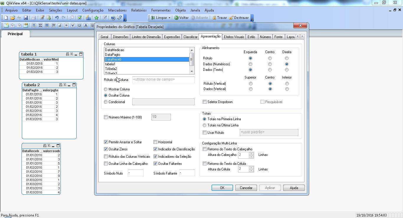Check Rótulos das Colunas Verticais
403x218 pixels.
tap(106, 157)
